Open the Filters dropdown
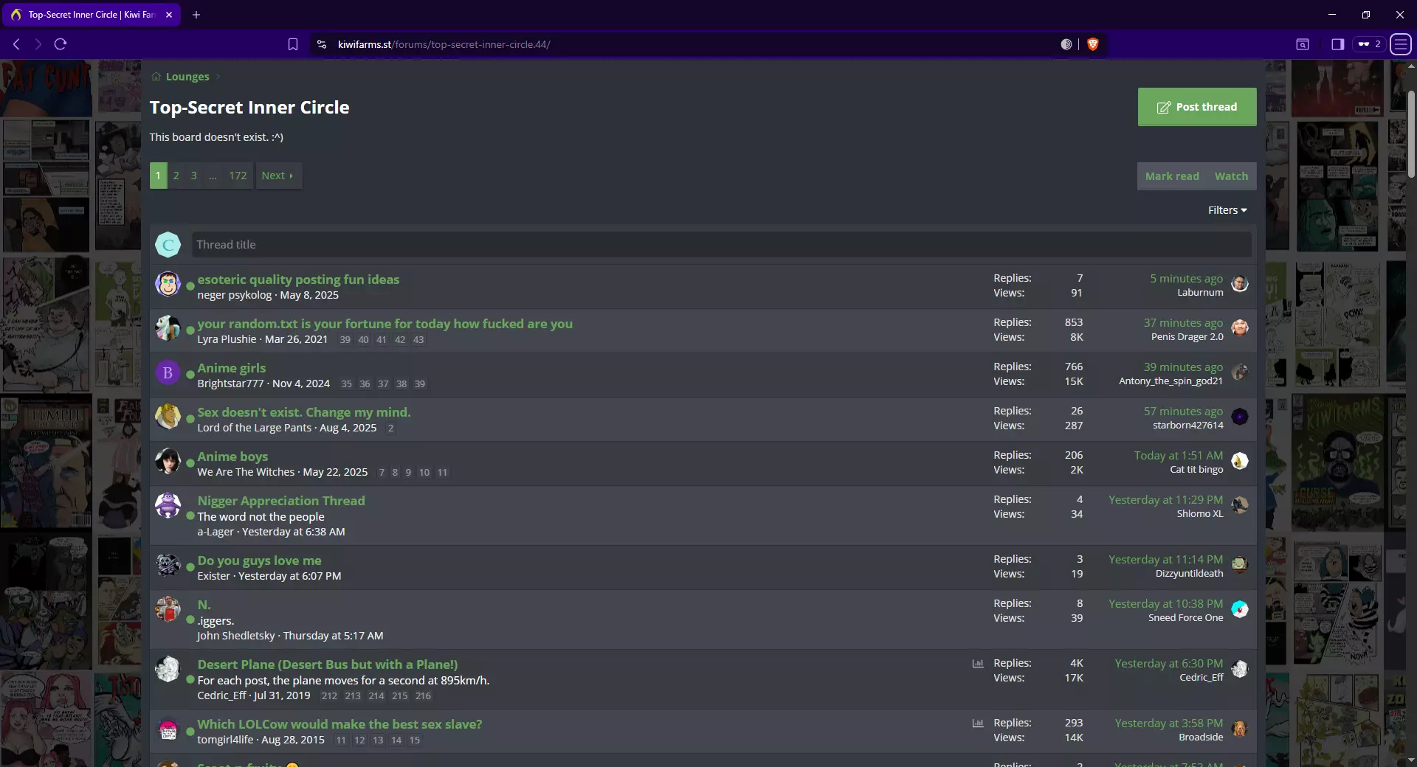Screen dimensions: 1417x767 point(1227,210)
